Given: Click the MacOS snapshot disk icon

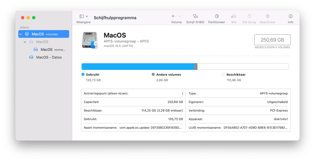Looking at the screenshot, I should [36, 50].
